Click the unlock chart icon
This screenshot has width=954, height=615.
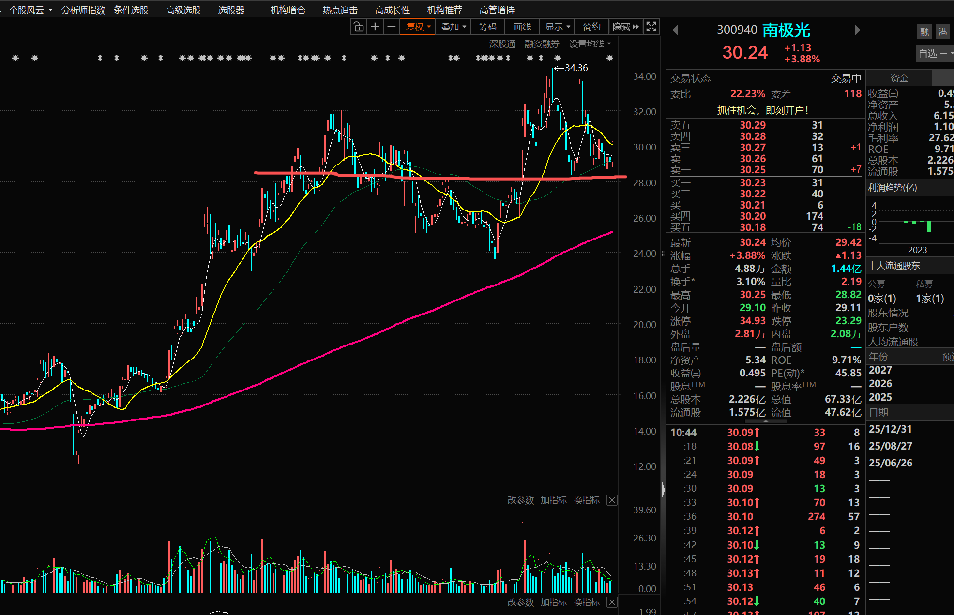click(359, 27)
